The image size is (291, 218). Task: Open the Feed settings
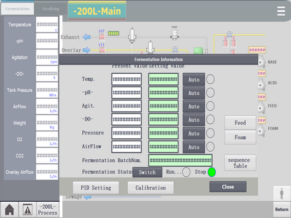[240, 123]
